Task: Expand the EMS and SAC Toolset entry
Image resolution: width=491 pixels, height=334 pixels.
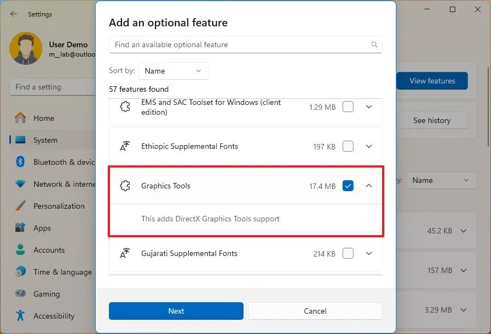Action: pyautogui.click(x=369, y=107)
